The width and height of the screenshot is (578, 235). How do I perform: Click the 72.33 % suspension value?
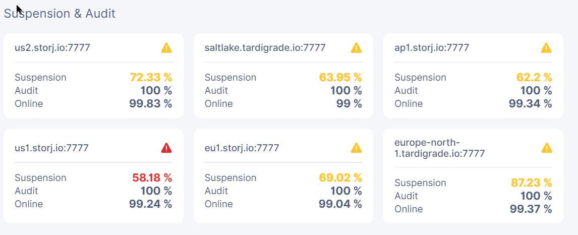coord(151,78)
